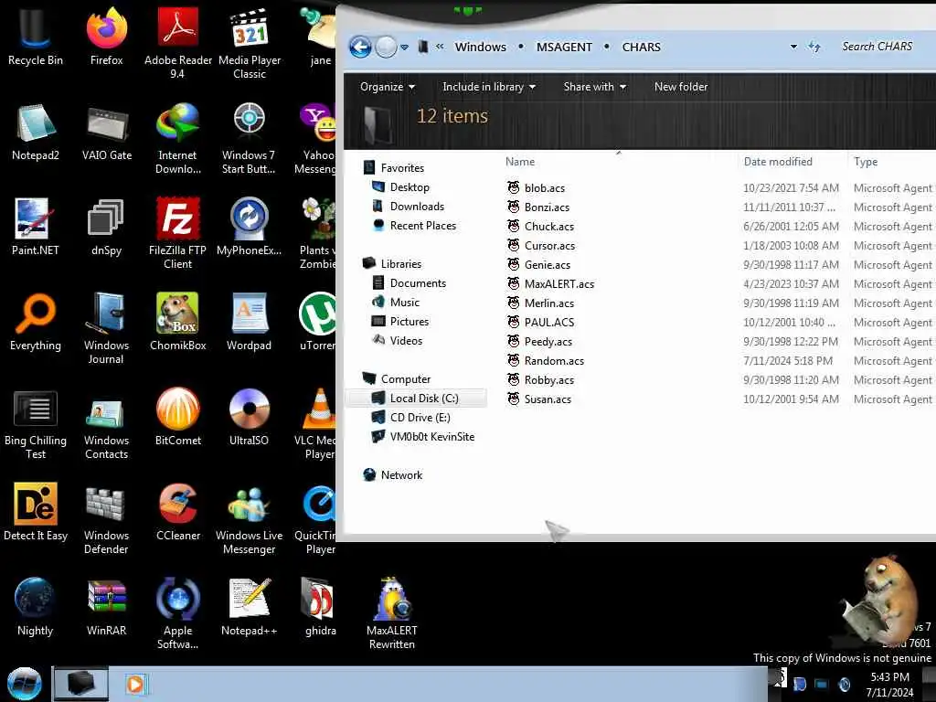The height and width of the screenshot is (702, 936).
Task: Launch Firefox from the desktop
Action: (106, 37)
